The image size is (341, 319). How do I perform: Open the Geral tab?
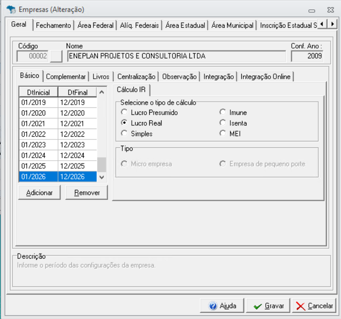(19, 25)
